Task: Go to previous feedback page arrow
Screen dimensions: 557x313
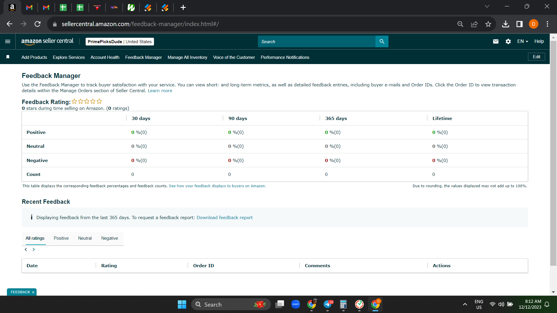Action: 26,250
